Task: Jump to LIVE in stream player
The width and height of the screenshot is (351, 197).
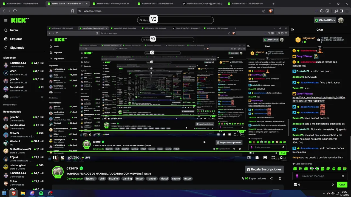Action: 86,158
